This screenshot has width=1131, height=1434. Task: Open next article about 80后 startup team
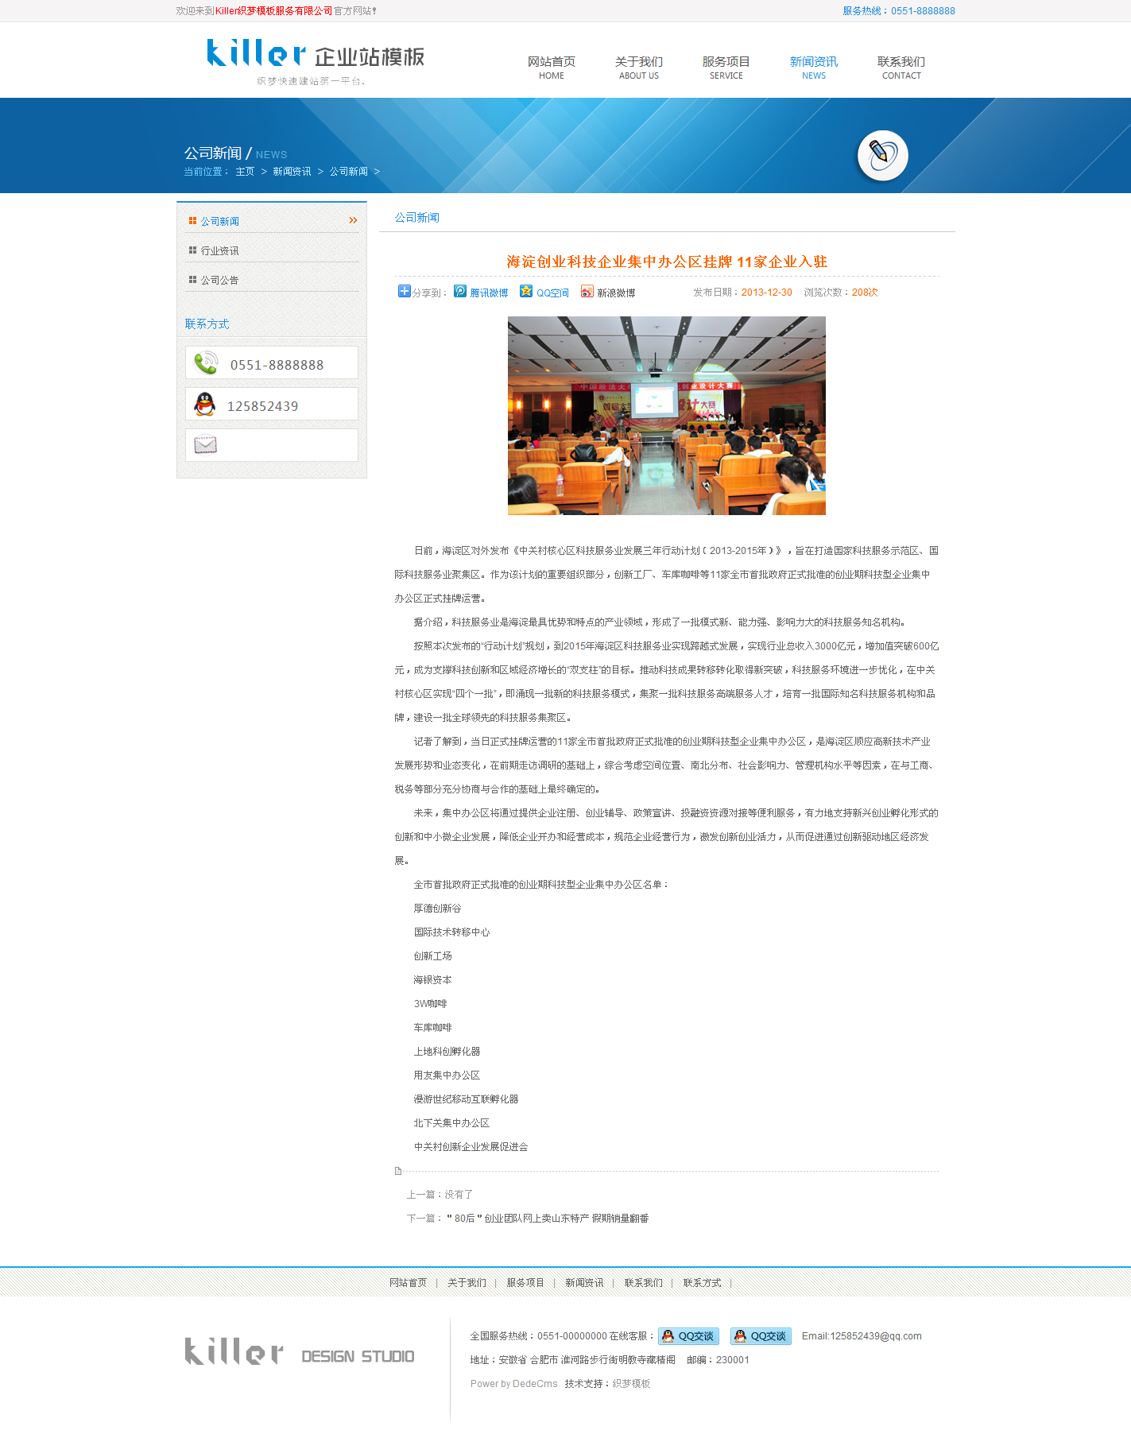point(548,1218)
